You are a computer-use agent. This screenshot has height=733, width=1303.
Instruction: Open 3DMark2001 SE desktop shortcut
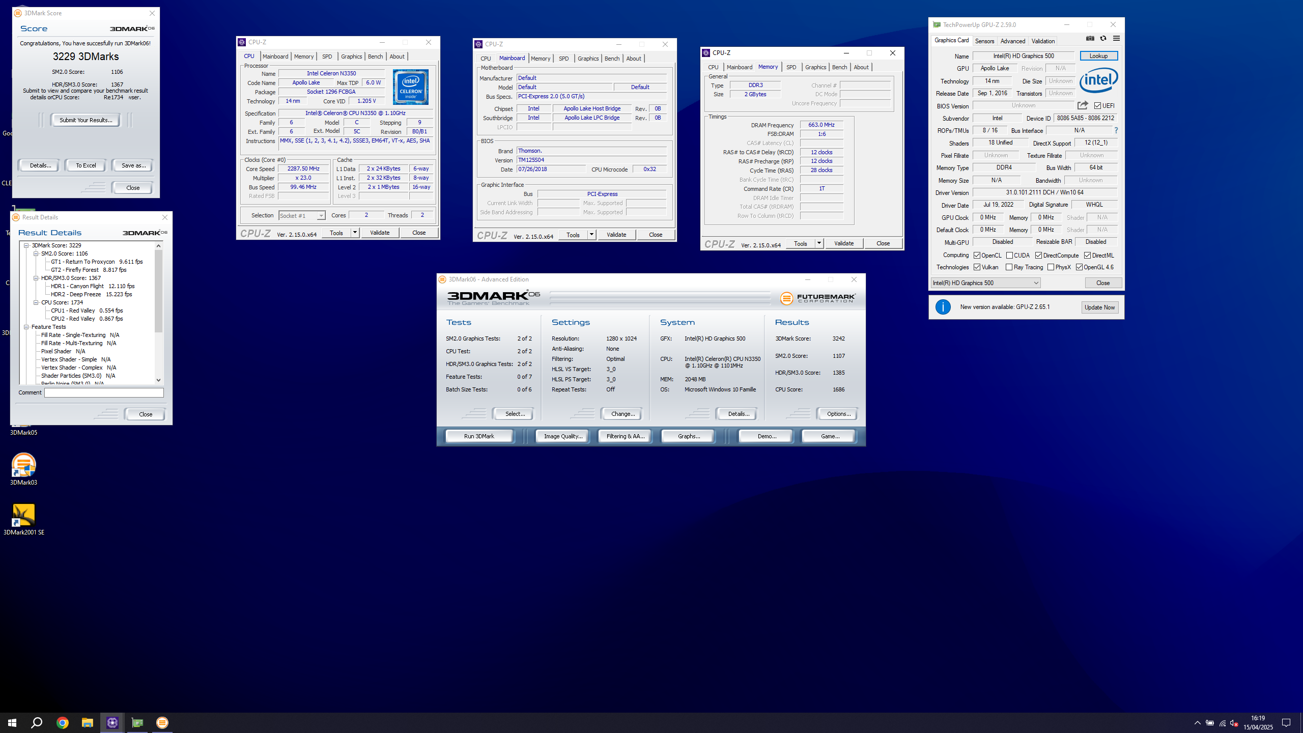pyautogui.click(x=23, y=519)
